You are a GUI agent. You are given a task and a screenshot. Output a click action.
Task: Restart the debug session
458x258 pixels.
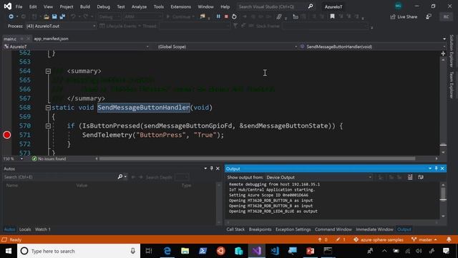234,16
